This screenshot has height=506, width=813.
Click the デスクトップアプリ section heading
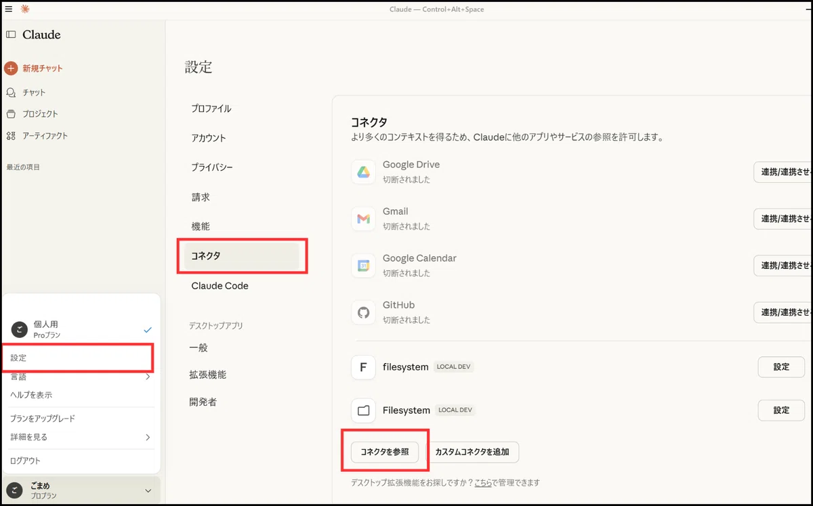(x=215, y=326)
